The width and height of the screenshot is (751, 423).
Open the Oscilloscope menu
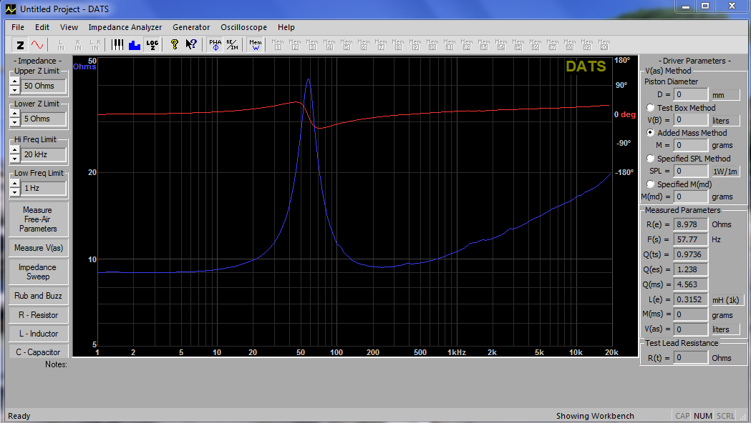(244, 27)
